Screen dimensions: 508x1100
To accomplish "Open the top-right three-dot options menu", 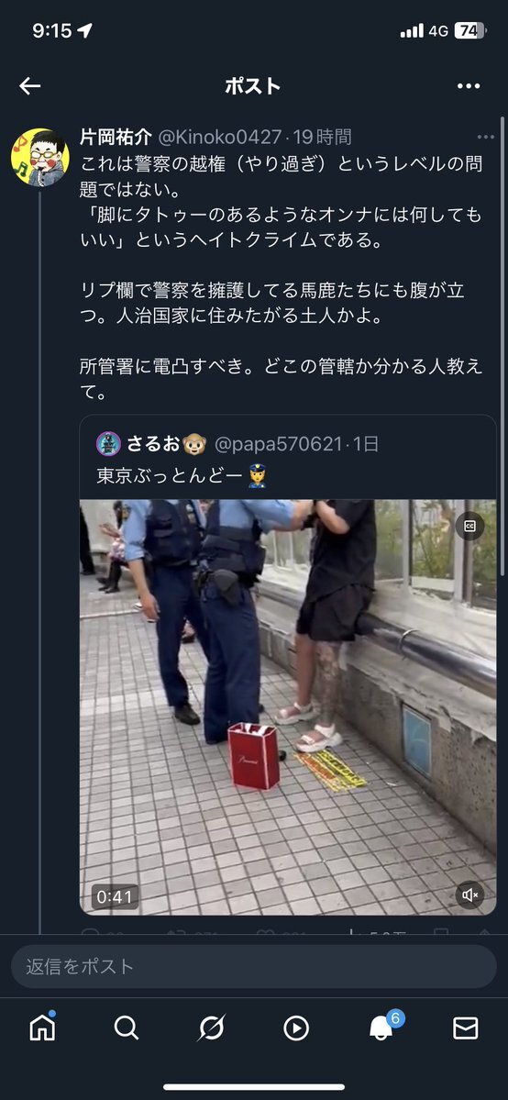I will [x=469, y=86].
